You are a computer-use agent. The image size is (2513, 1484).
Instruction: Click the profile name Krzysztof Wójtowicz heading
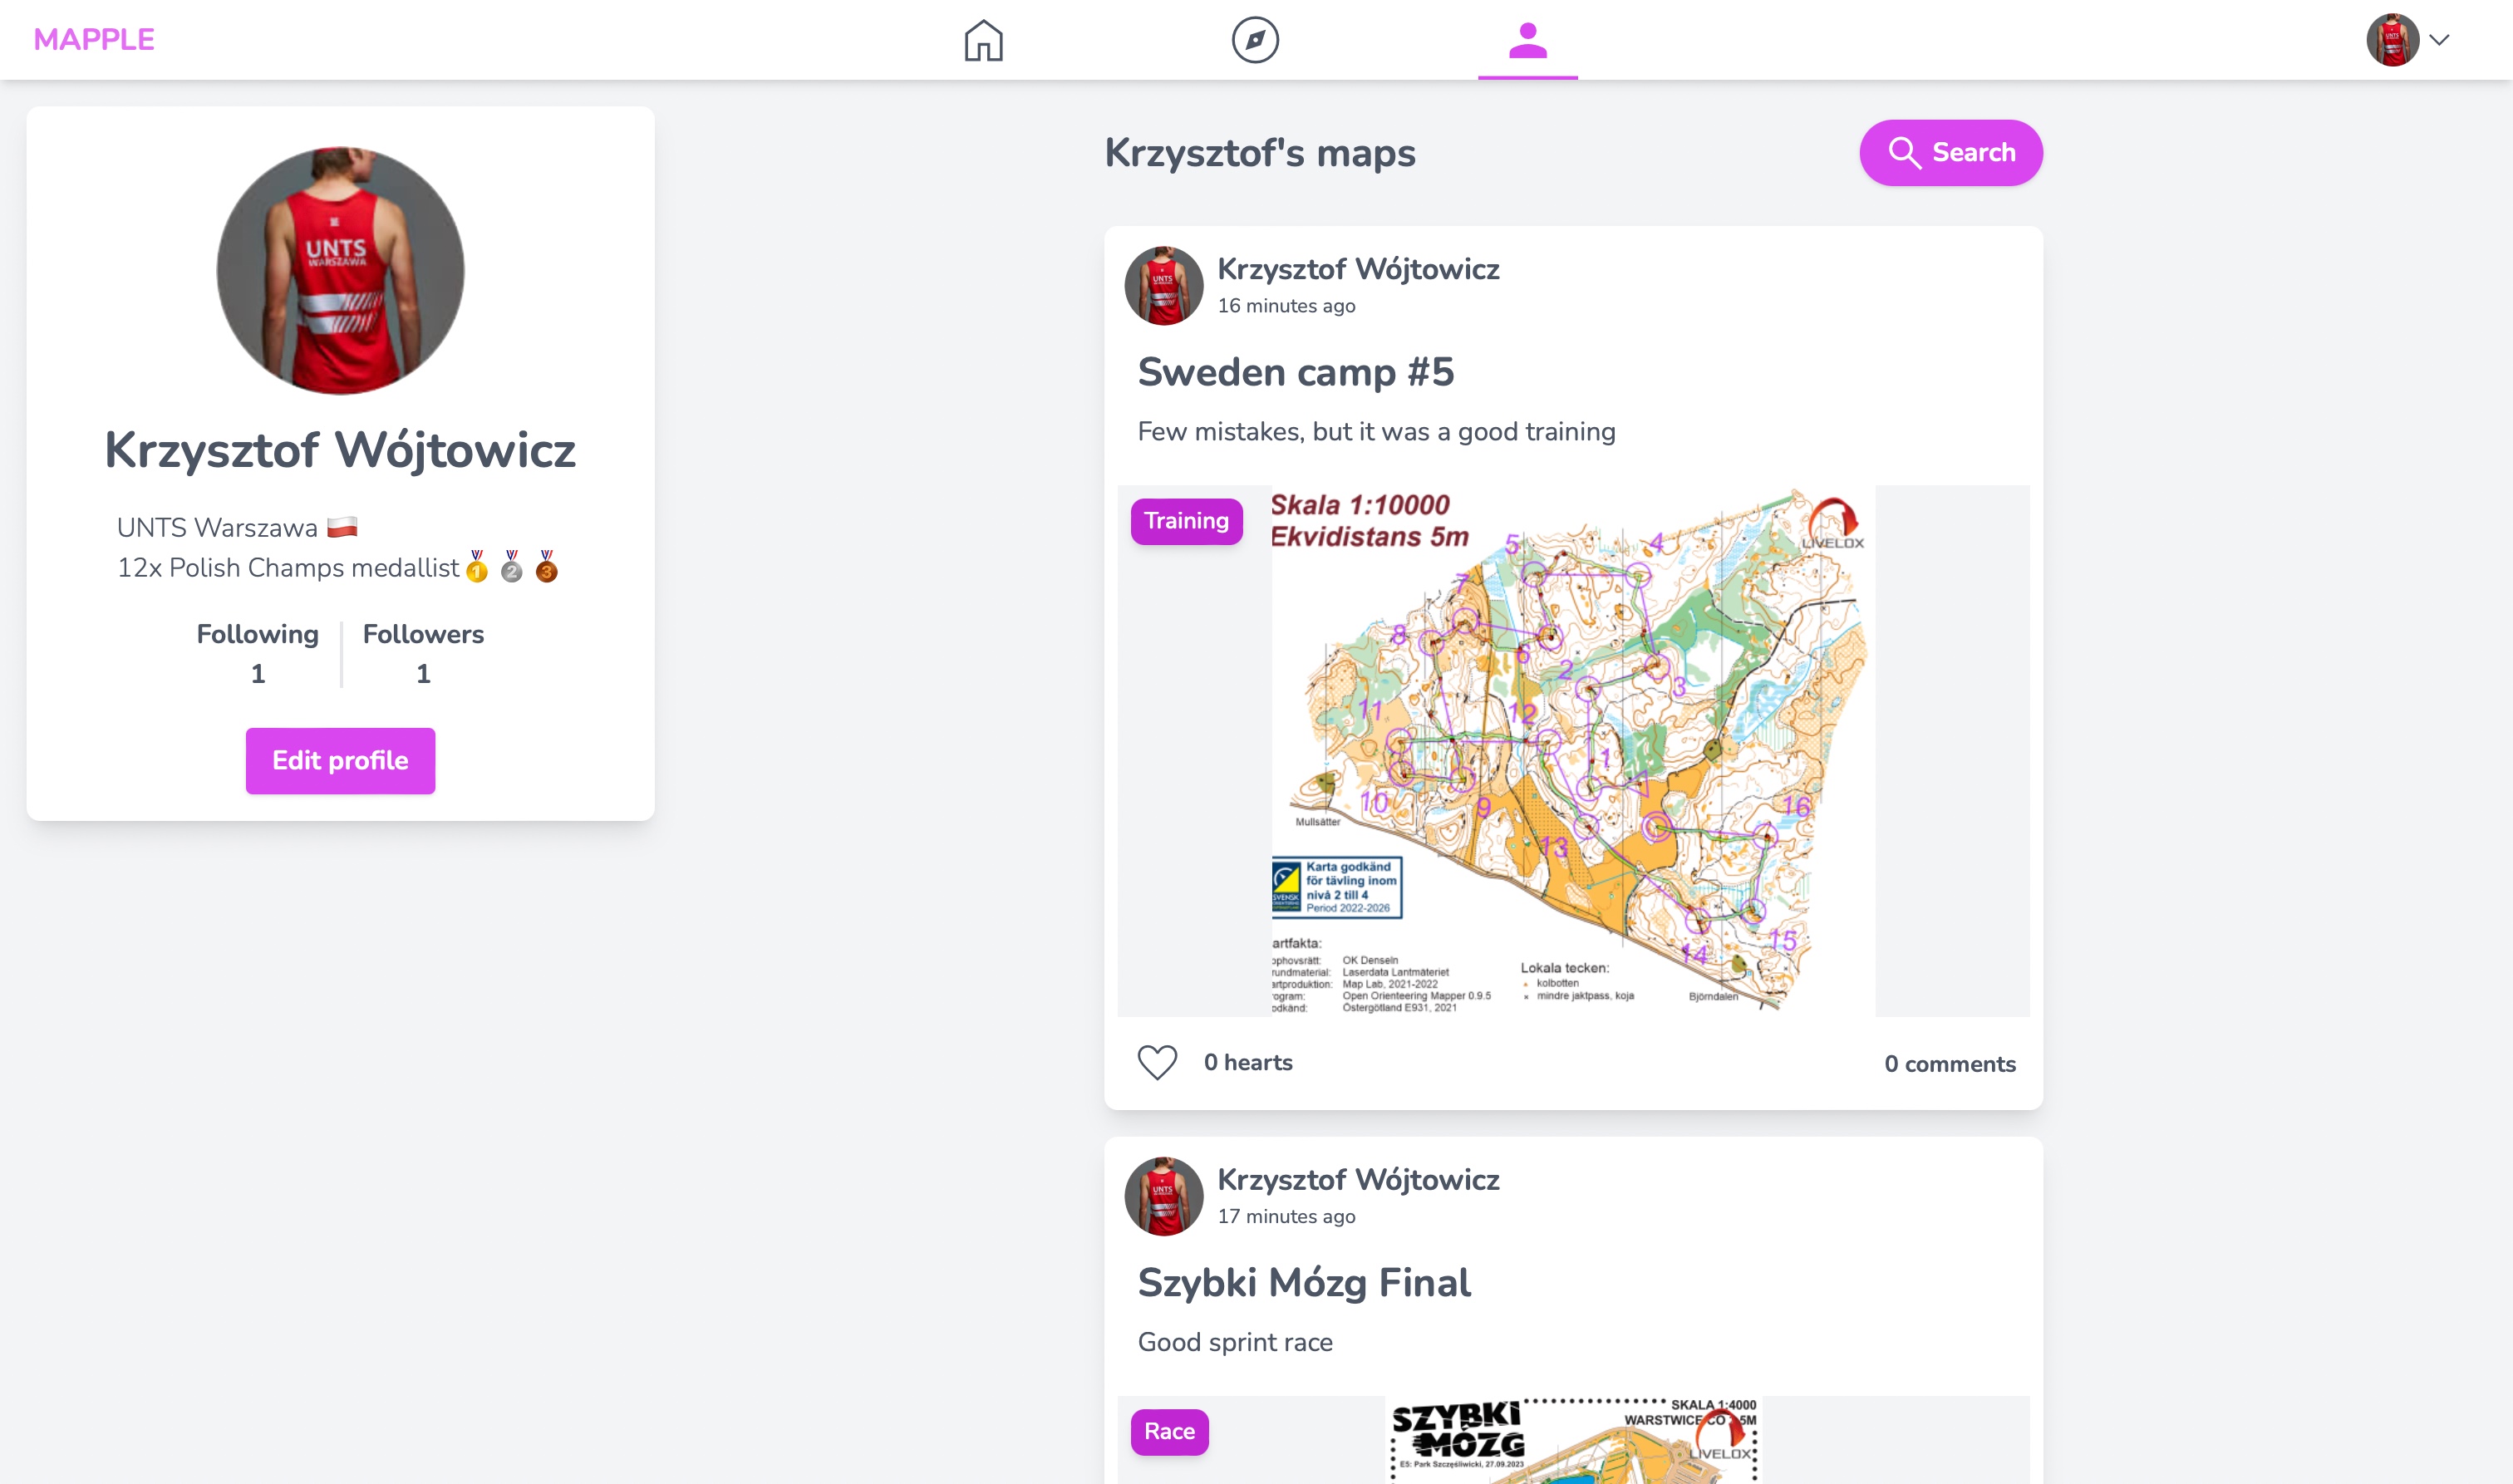tap(340, 450)
